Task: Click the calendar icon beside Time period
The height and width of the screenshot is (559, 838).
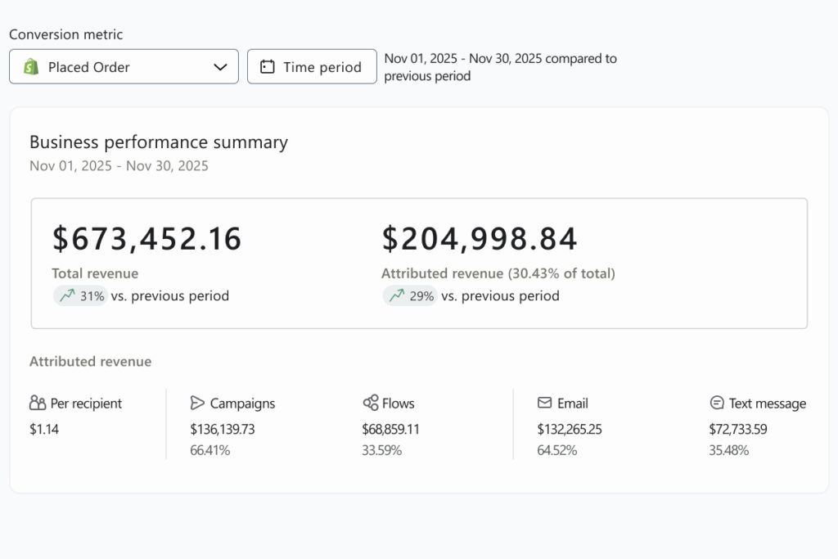Action: click(x=267, y=67)
